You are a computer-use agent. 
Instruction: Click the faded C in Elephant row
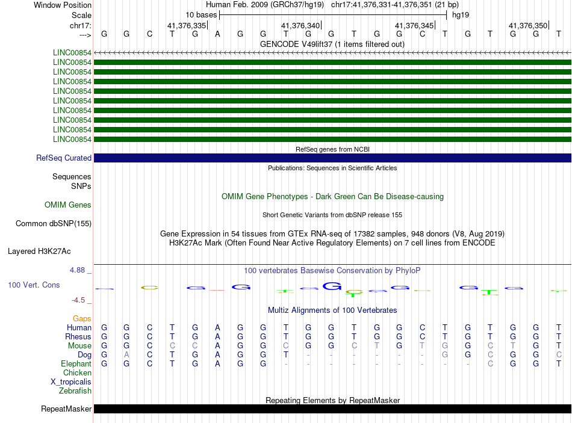[490, 364]
